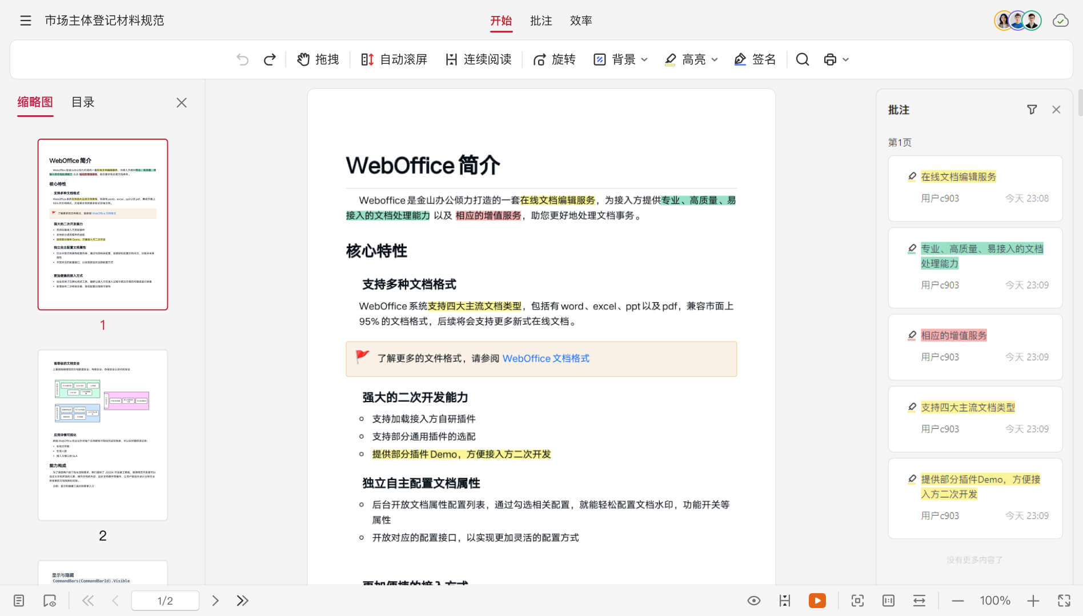Zoom in on the document

(x=1033, y=601)
